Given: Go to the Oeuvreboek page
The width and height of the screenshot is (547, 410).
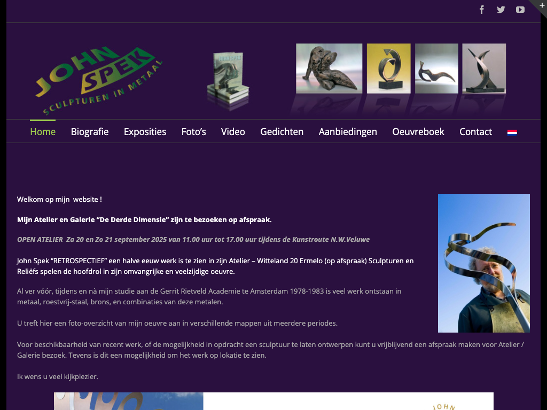Looking at the screenshot, I should tap(418, 132).
